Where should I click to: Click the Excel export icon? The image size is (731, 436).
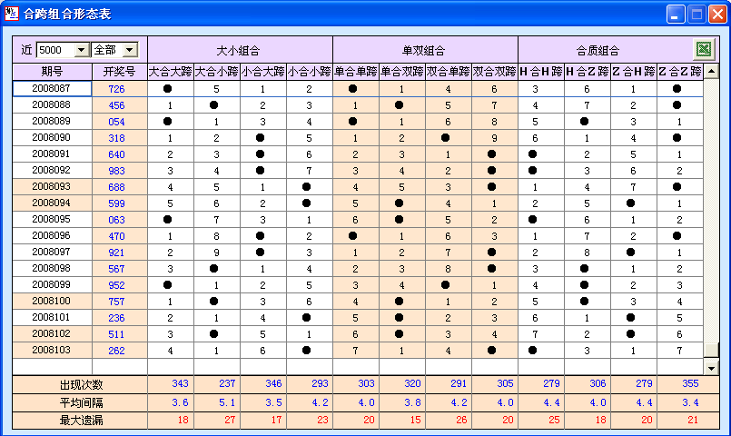click(x=704, y=49)
